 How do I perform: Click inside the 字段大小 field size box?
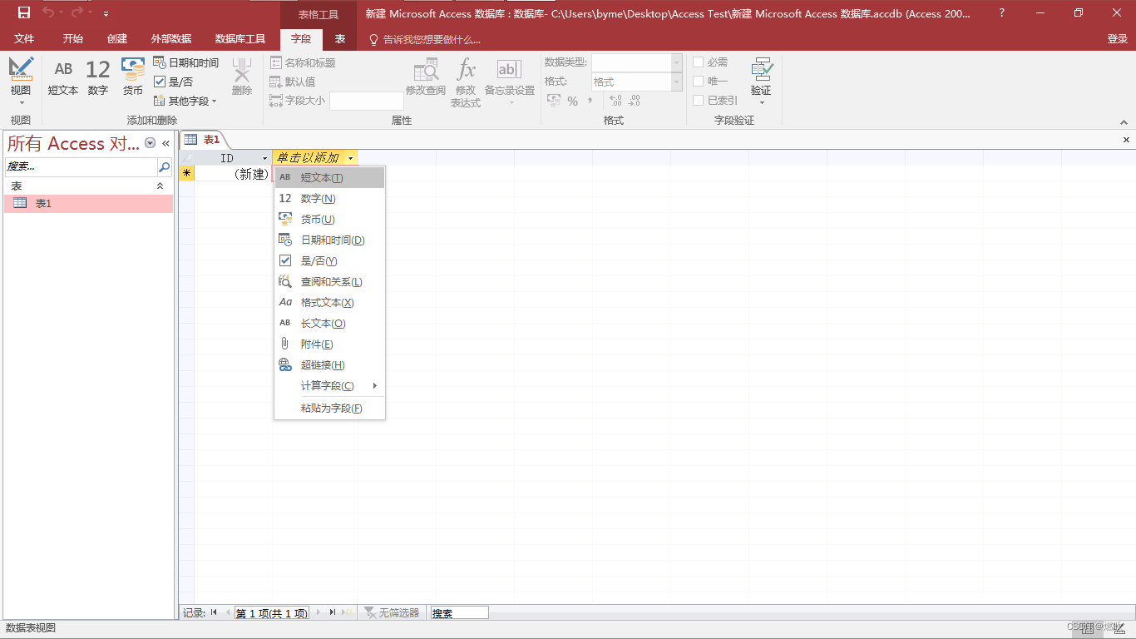366,101
